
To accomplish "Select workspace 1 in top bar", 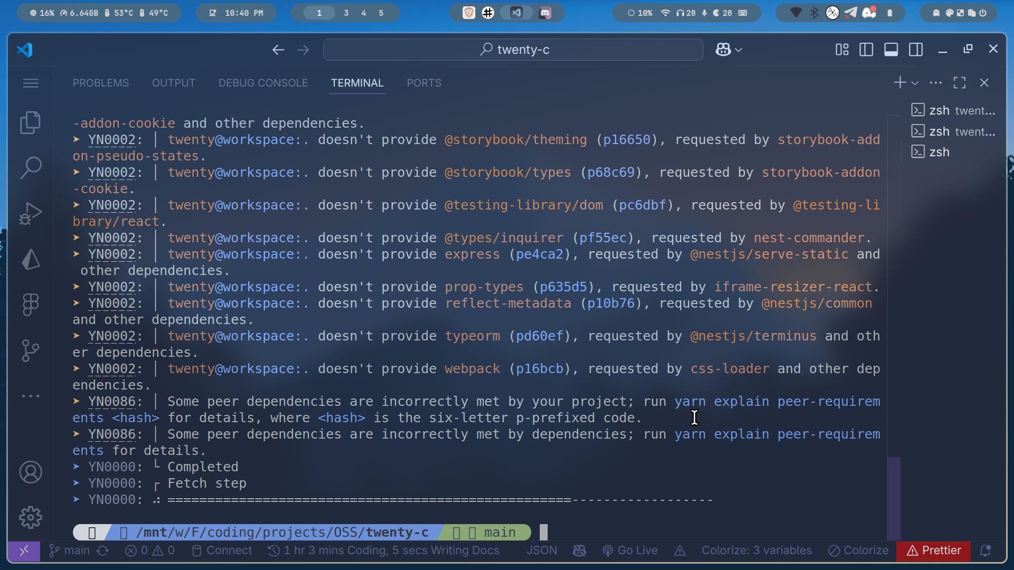I will [x=319, y=13].
